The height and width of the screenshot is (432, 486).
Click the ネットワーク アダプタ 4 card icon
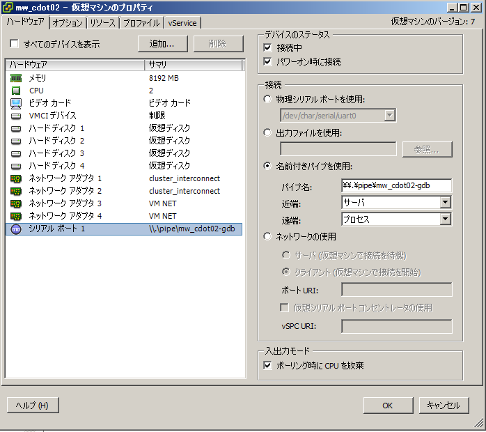[16, 216]
